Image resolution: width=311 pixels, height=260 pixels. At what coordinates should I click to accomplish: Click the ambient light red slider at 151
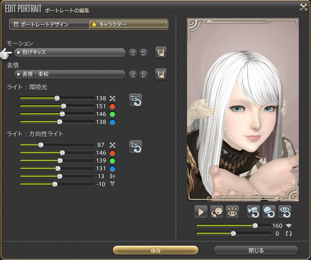coord(63,106)
